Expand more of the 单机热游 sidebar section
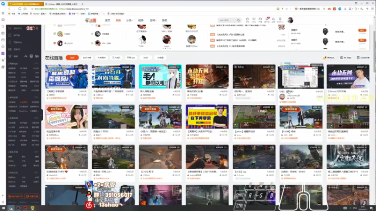 tap(36, 98)
